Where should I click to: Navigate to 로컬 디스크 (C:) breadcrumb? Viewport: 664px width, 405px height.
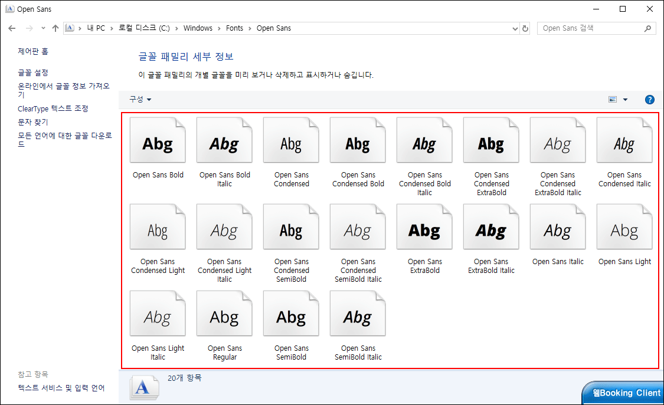coord(144,28)
